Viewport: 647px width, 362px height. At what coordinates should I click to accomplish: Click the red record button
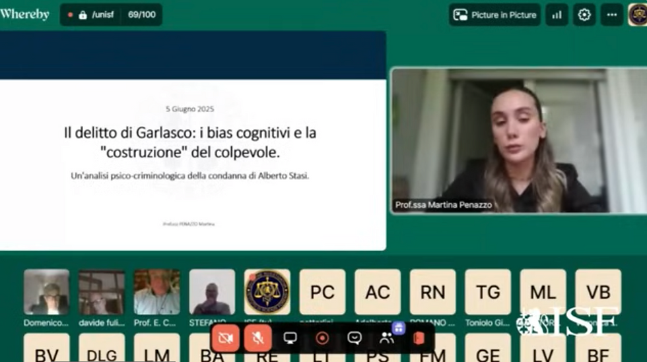pos(322,338)
